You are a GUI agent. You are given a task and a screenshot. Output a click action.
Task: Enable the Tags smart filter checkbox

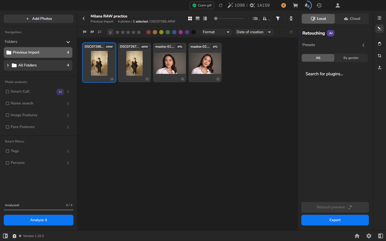point(8,151)
